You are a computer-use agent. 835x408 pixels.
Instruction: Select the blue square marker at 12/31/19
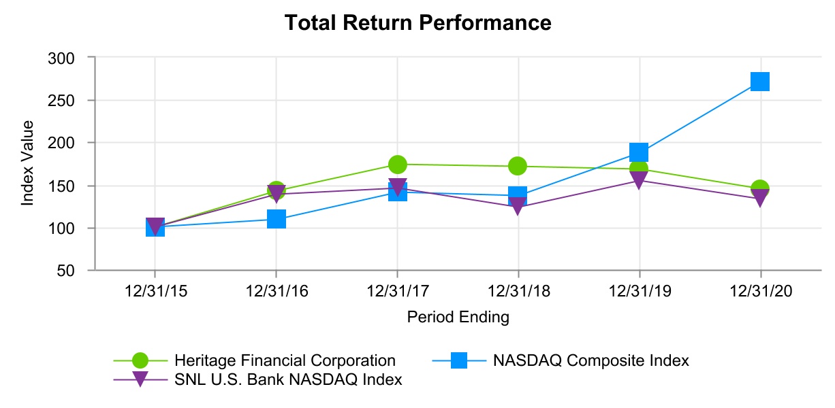click(639, 152)
